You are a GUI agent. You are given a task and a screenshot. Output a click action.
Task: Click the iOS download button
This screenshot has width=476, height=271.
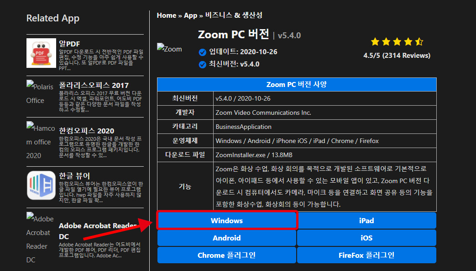pos(366,238)
